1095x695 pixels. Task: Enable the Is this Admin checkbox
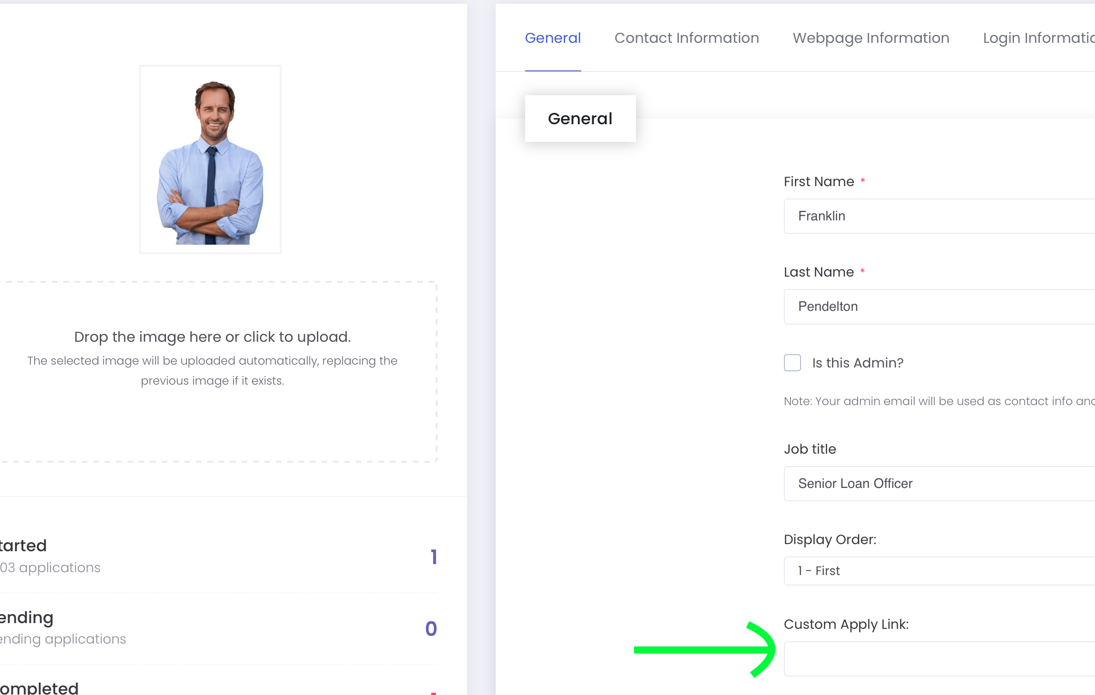tap(792, 363)
